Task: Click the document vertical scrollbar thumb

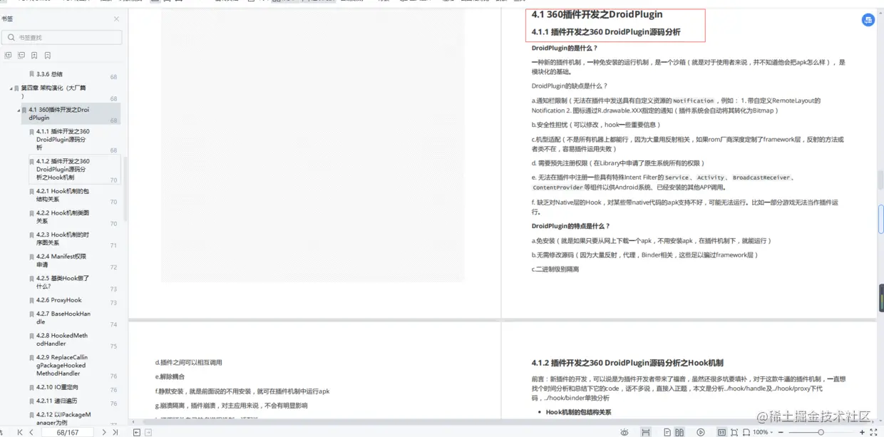Action: 880,180
